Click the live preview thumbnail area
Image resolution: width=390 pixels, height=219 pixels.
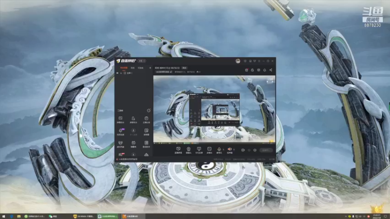tap(214, 109)
